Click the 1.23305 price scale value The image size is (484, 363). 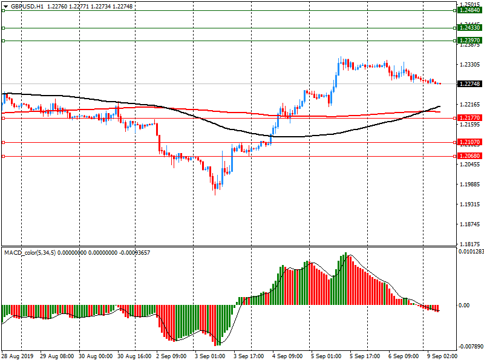pyautogui.click(x=470, y=65)
